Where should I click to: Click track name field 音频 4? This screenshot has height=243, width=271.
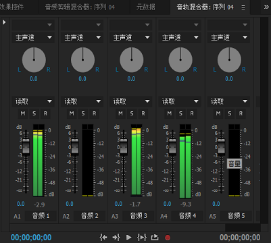[x=187, y=216]
